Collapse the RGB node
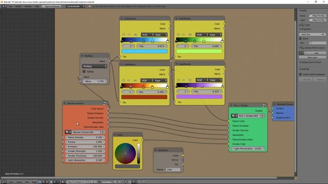 point(115,135)
